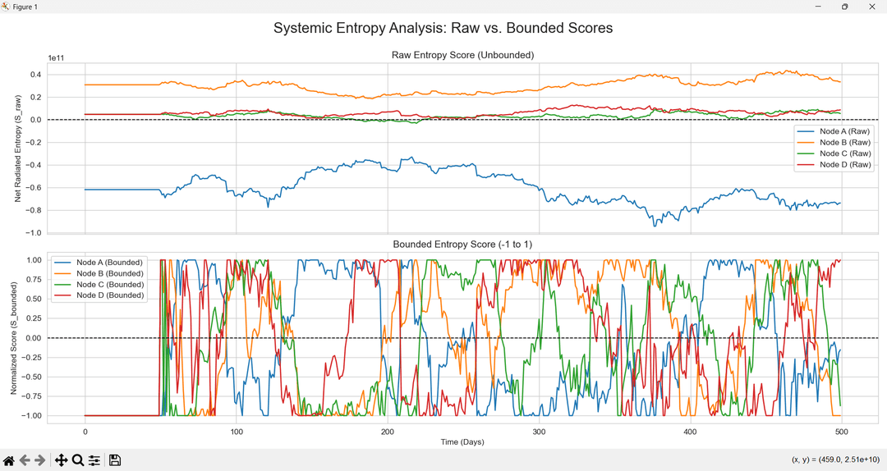Click the Systemic Entropy Analysis figure title
887x471 pixels.
tap(443, 28)
